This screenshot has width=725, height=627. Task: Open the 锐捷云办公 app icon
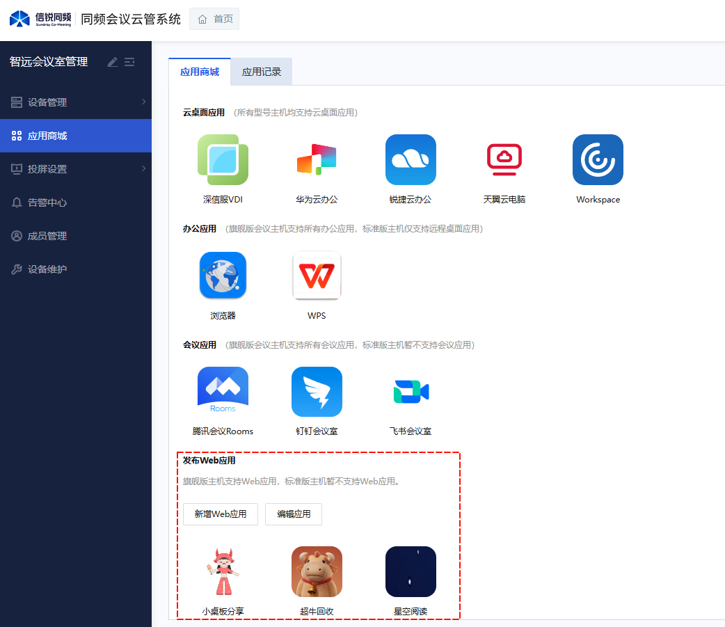[411, 160]
